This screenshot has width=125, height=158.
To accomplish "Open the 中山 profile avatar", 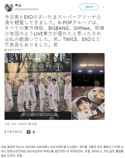I will 9,7.
